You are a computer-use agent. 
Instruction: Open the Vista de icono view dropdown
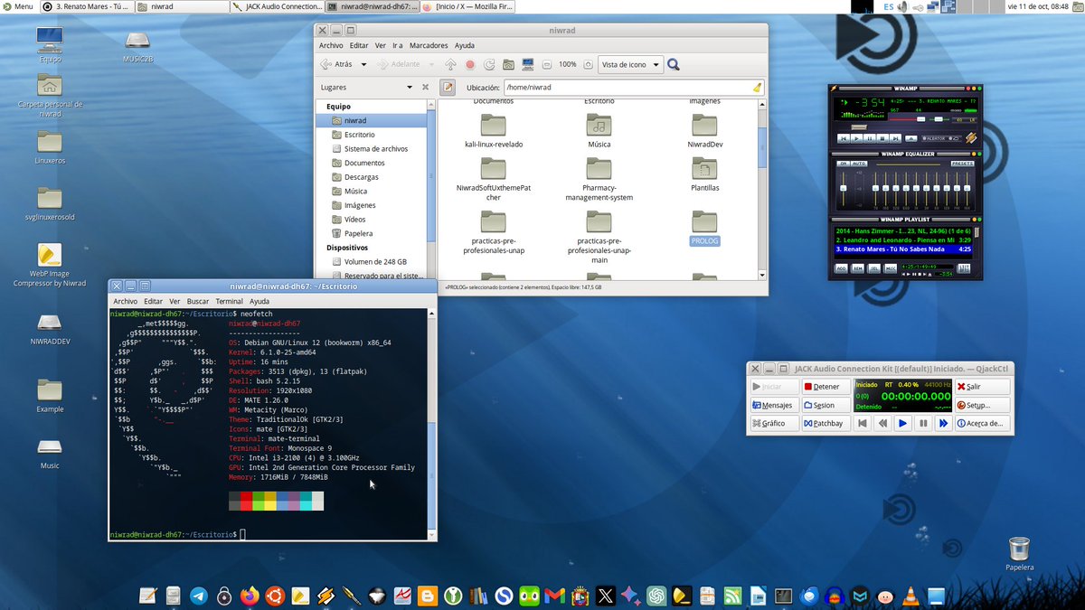[x=630, y=64]
